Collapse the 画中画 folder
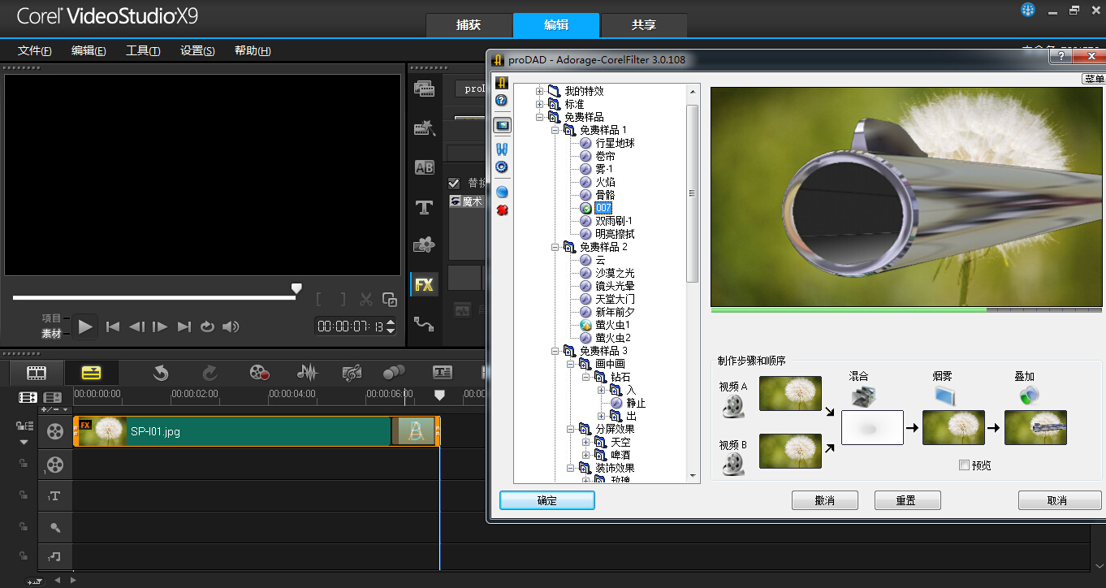This screenshot has height=588, width=1106. (570, 364)
